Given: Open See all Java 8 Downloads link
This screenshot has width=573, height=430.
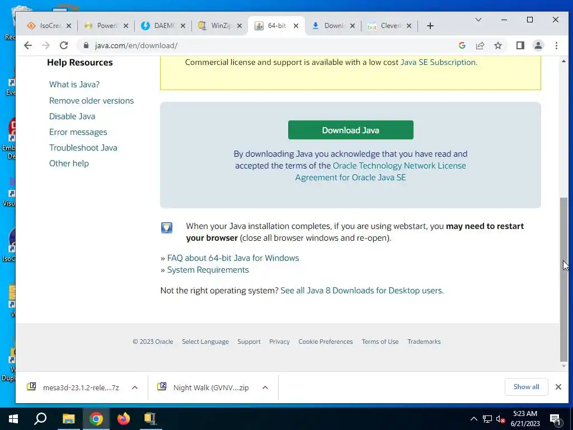Looking at the screenshot, I should click(x=362, y=291).
